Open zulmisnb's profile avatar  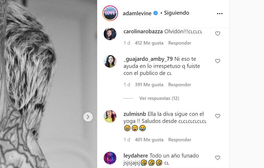(x=110, y=116)
